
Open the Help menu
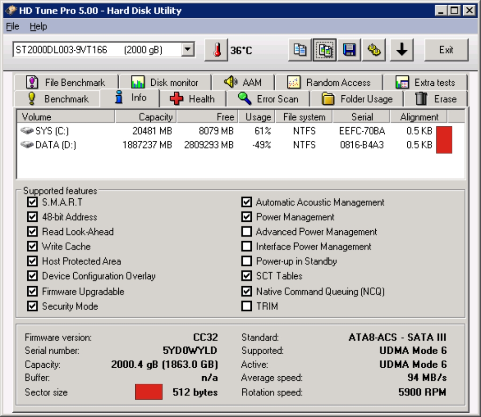click(39, 27)
